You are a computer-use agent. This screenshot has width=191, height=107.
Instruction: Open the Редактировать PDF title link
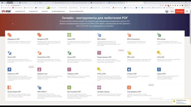click(104, 57)
